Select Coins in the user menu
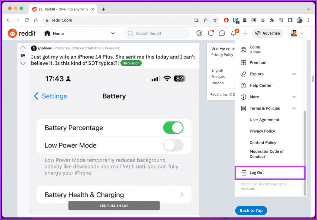The width and height of the screenshot is (317, 220). 268,49
